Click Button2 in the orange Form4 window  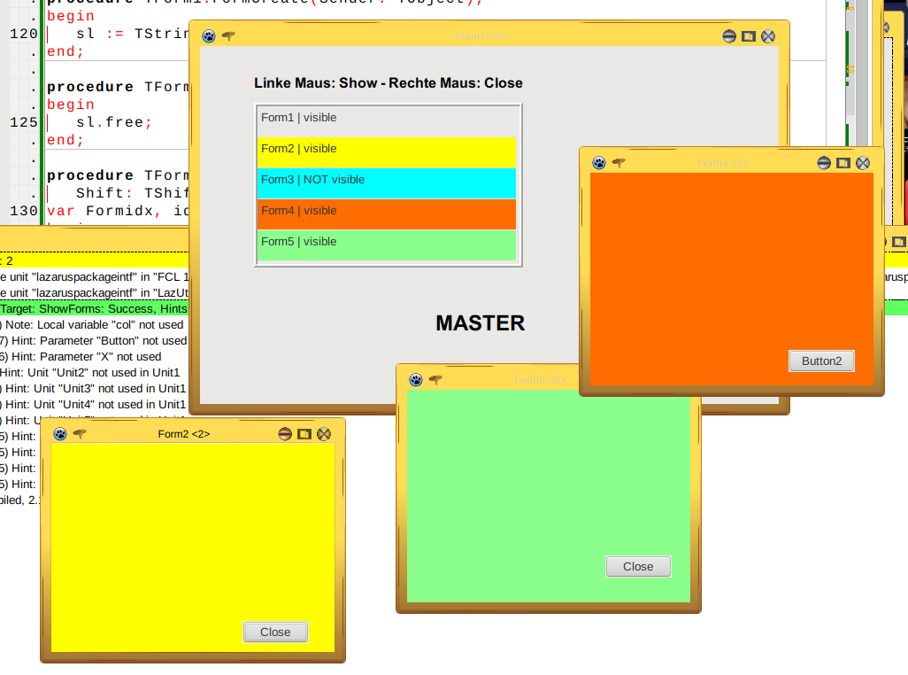click(x=822, y=361)
